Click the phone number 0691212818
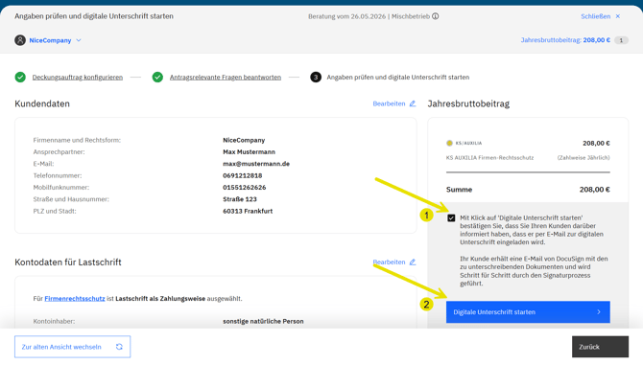 coord(243,175)
